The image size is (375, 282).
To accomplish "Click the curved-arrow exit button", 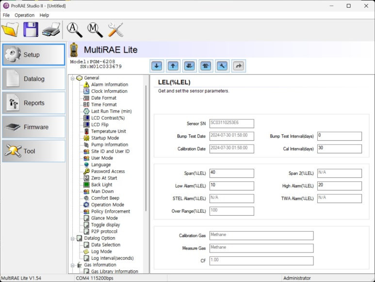I will click(x=239, y=66).
